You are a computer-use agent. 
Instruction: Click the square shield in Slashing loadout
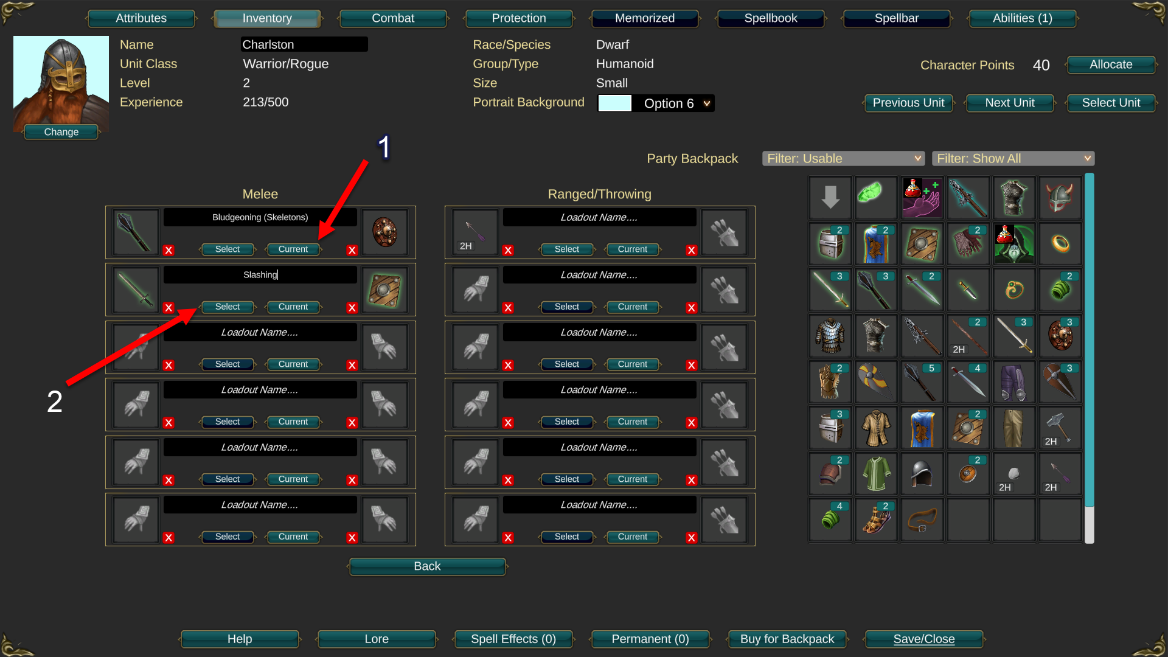(x=384, y=290)
